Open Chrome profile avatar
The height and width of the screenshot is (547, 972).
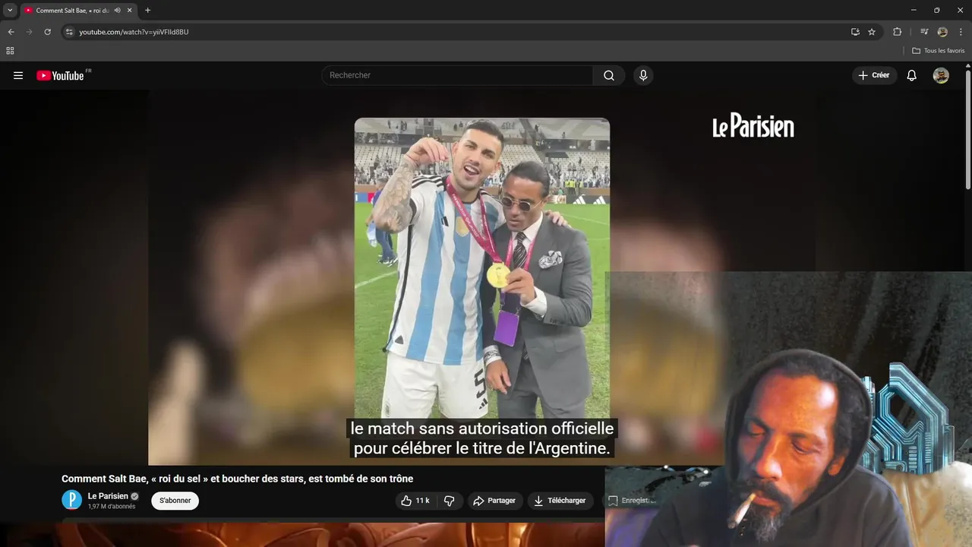point(942,32)
